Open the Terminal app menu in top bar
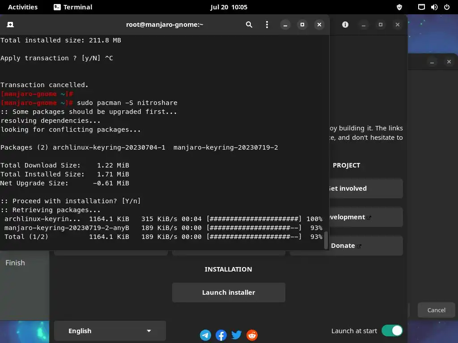This screenshot has width=458, height=343. tap(73, 7)
